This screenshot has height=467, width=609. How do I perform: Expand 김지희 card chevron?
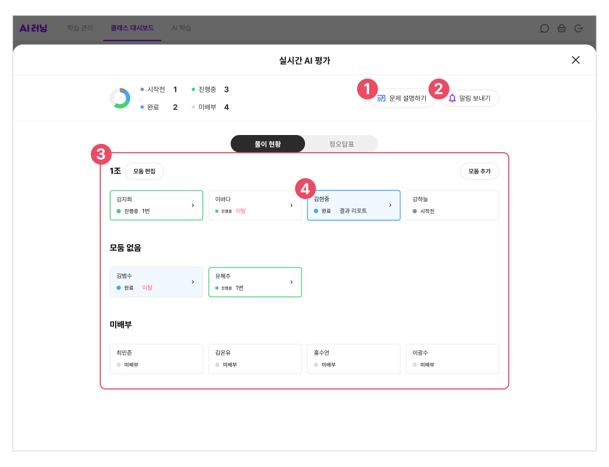193,205
